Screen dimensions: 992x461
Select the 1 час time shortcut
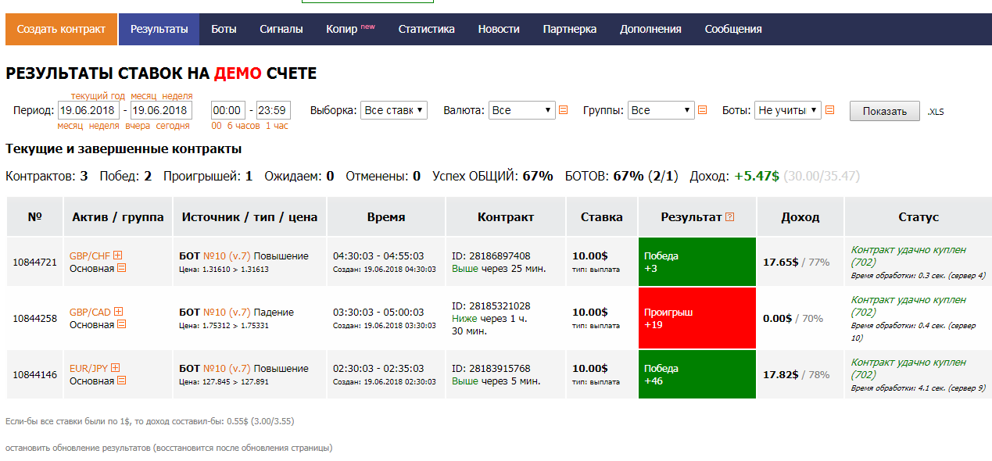click(x=277, y=126)
